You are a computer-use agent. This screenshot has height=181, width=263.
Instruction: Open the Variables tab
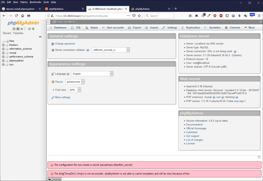pos(212,28)
